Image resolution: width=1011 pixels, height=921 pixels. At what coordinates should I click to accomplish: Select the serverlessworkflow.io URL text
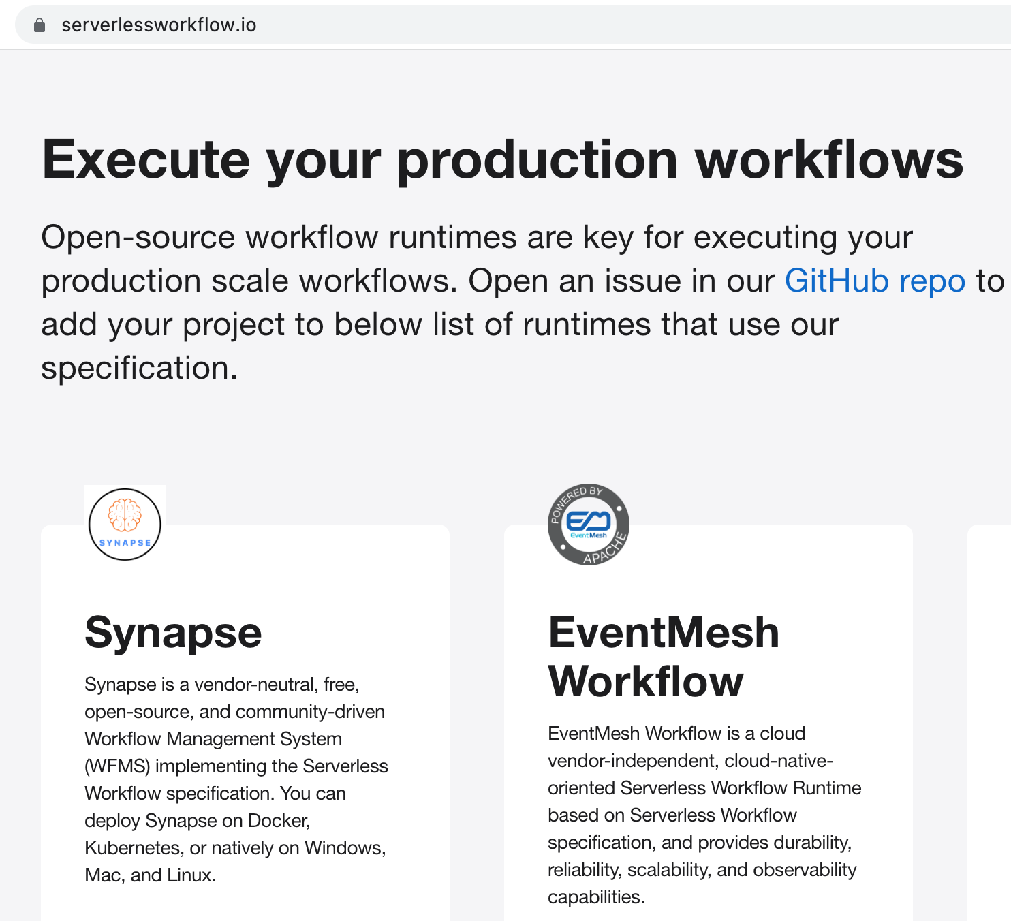pos(159,25)
